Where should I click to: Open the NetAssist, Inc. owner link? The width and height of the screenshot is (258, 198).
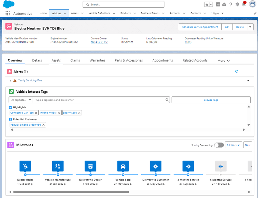coord(99,42)
